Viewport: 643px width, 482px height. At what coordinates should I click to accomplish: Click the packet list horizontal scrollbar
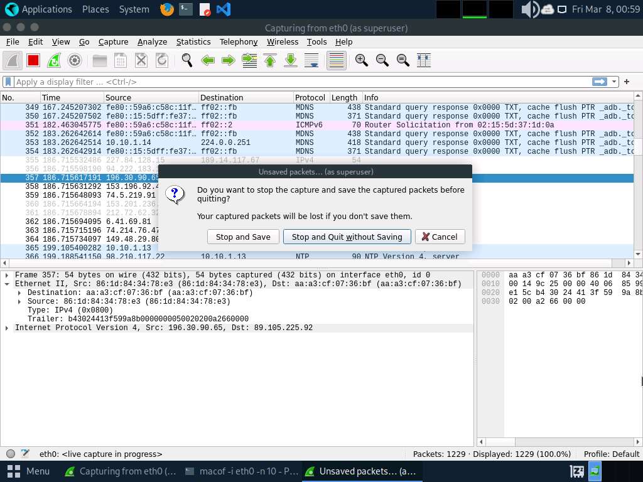[317, 263]
